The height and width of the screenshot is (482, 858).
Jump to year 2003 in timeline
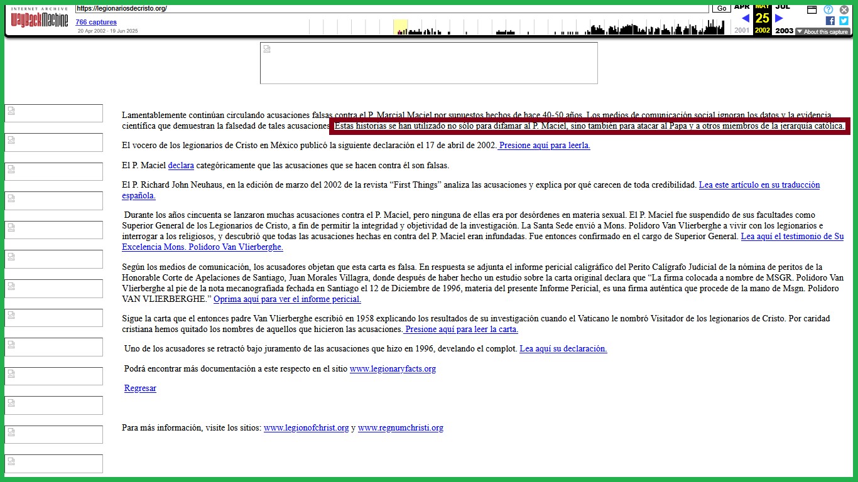click(784, 31)
